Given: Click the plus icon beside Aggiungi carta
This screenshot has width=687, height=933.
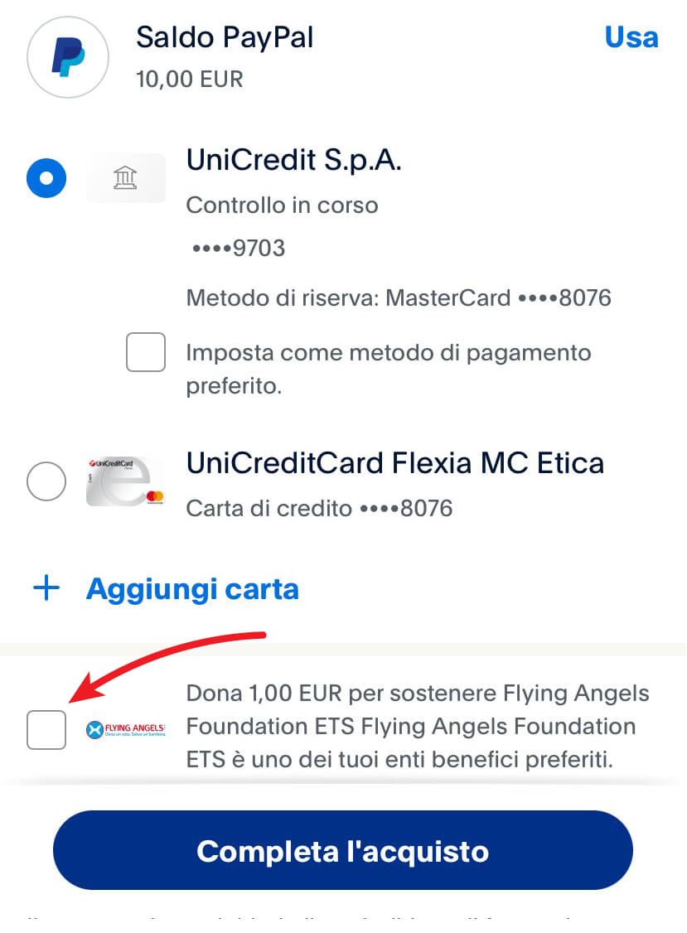Looking at the screenshot, I should tap(46, 589).
